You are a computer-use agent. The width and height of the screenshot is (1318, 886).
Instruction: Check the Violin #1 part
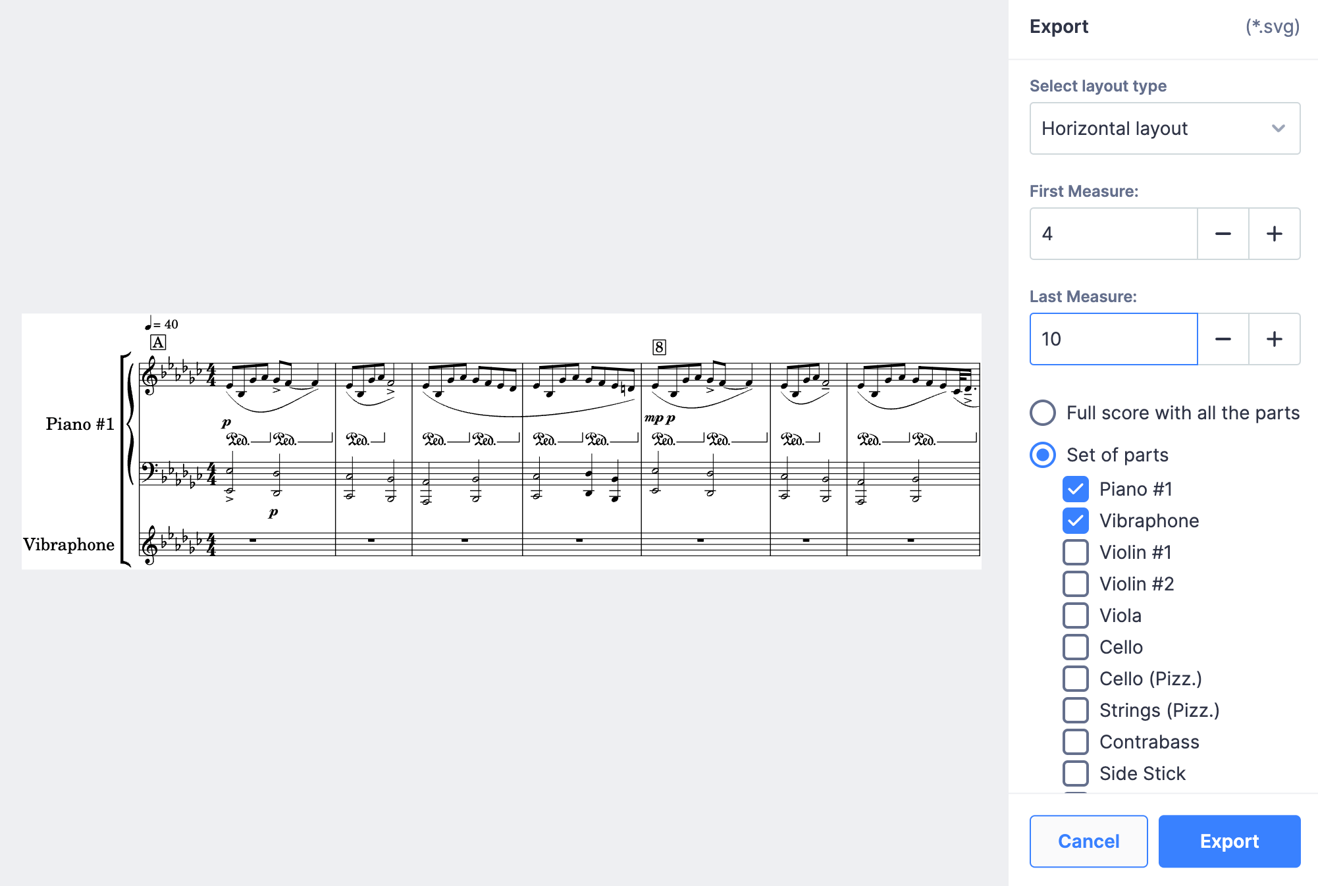point(1075,552)
